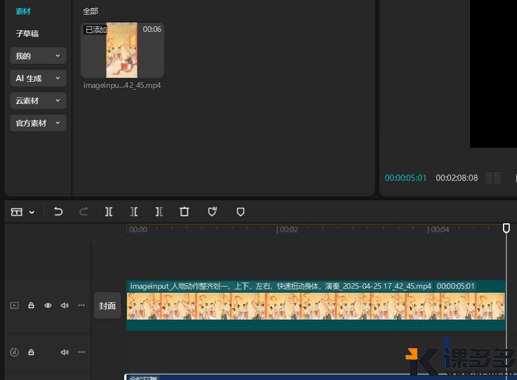Delete the selected clip with trash icon
The height and width of the screenshot is (380, 517).
184,212
